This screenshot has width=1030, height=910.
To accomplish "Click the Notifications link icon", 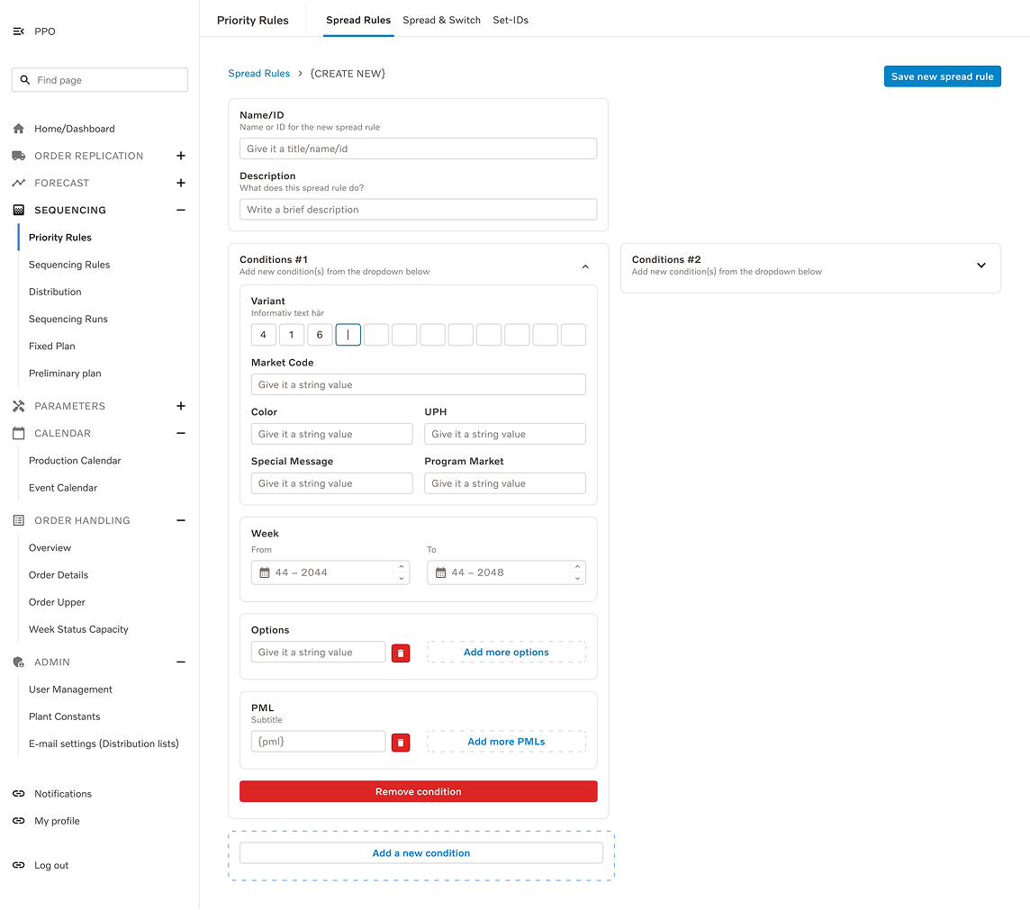I will [x=18, y=794].
